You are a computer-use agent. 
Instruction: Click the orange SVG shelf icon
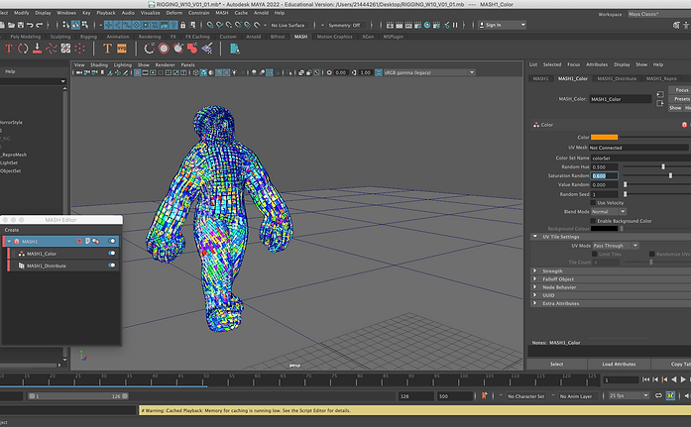122,49
